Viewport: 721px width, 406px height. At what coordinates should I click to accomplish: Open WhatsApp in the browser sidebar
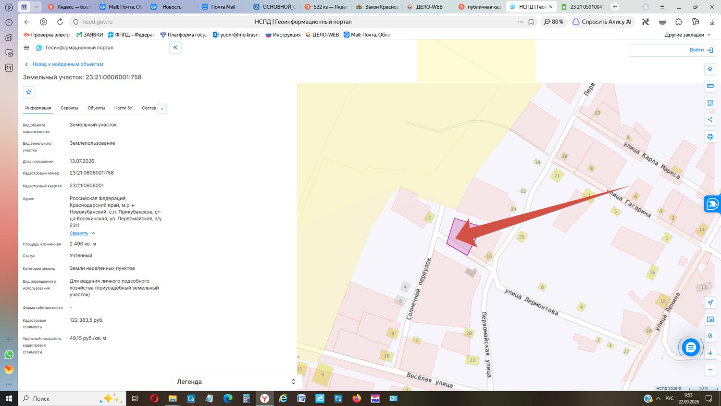[x=9, y=355]
